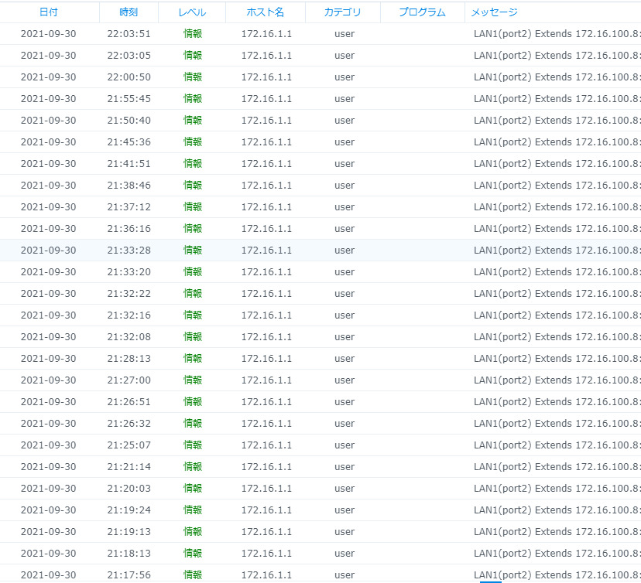Image resolution: width=641 pixels, height=583 pixels.
Task: Click the 22:00:50 time cell
Action: (129, 77)
